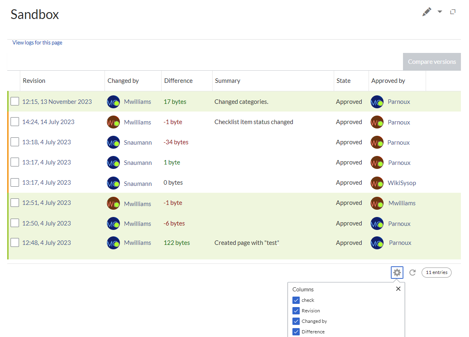Open View logs for this page

click(x=37, y=43)
